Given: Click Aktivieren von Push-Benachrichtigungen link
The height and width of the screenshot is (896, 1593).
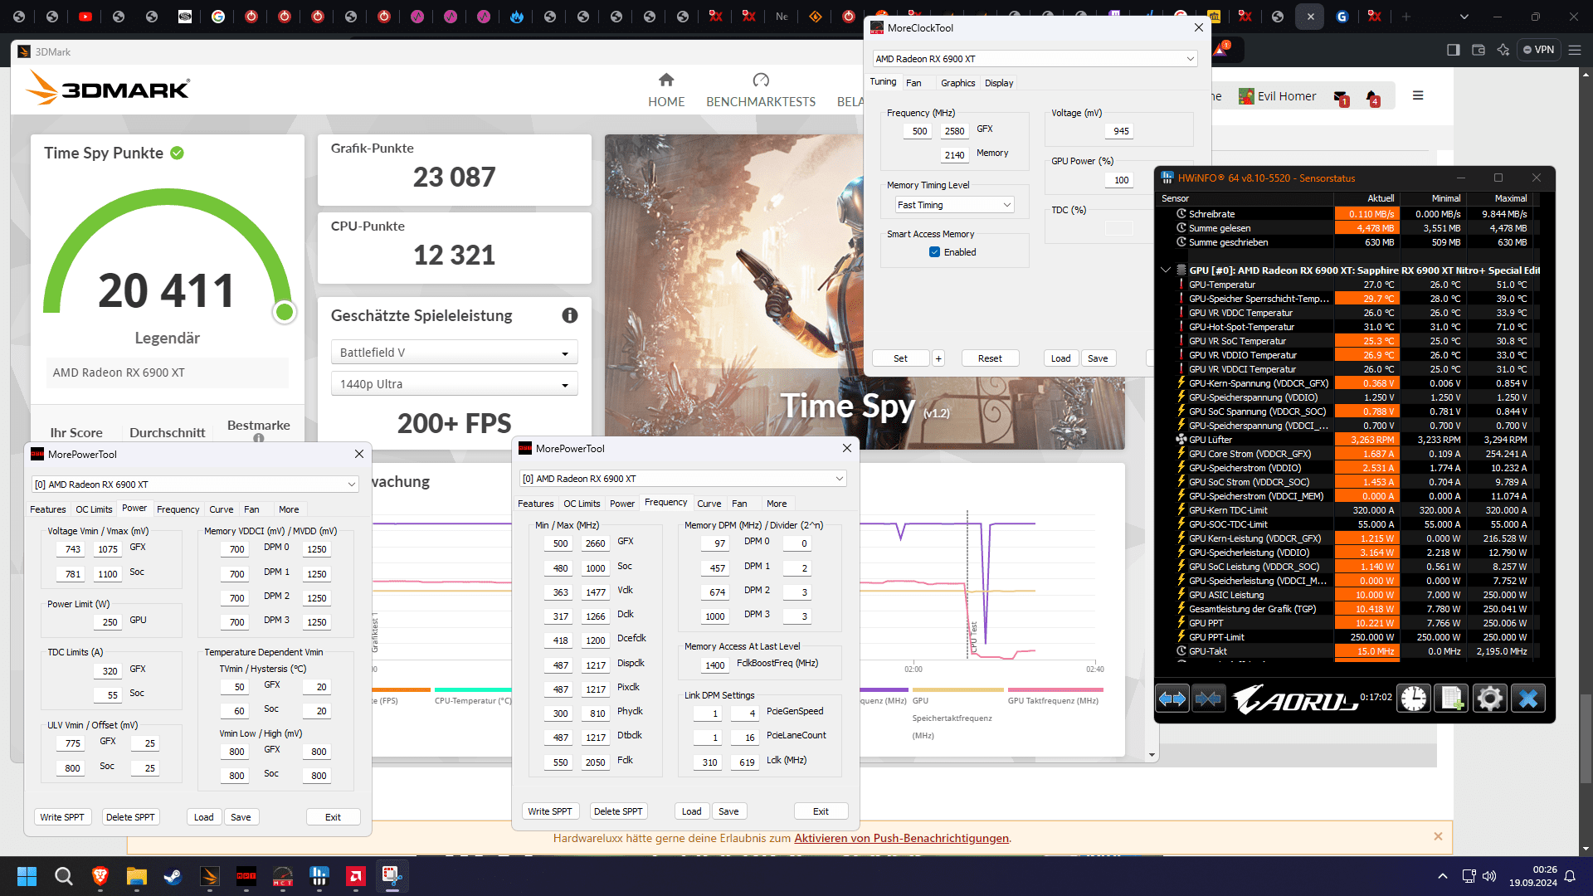Looking at the screenshot, I should coord(901,838).
